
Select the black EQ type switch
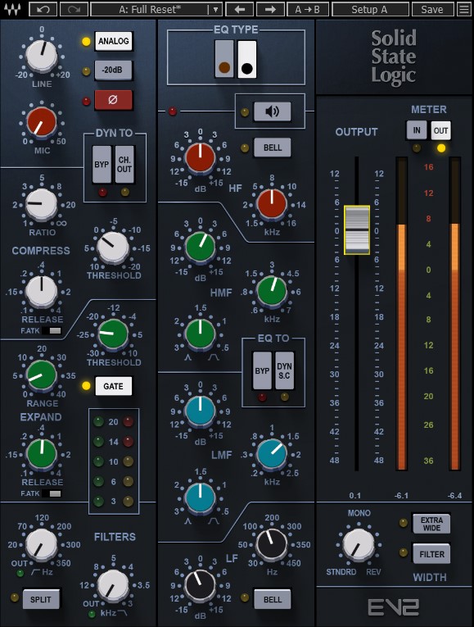[x=247, y=59]
